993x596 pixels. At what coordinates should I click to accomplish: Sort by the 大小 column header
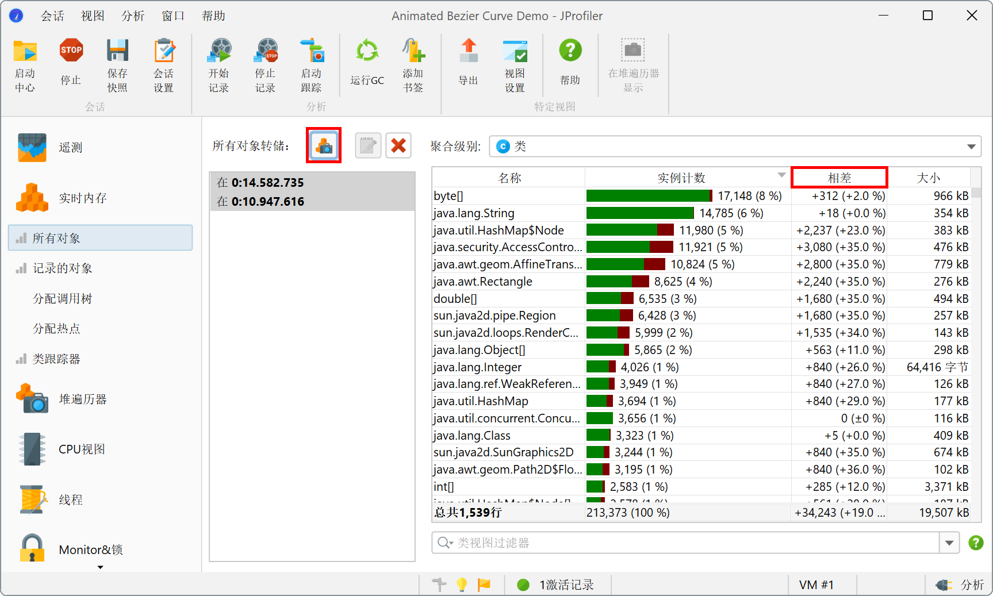click(x=929, y=178)
